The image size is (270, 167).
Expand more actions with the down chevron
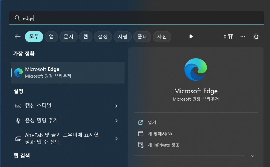click(253, 156)
